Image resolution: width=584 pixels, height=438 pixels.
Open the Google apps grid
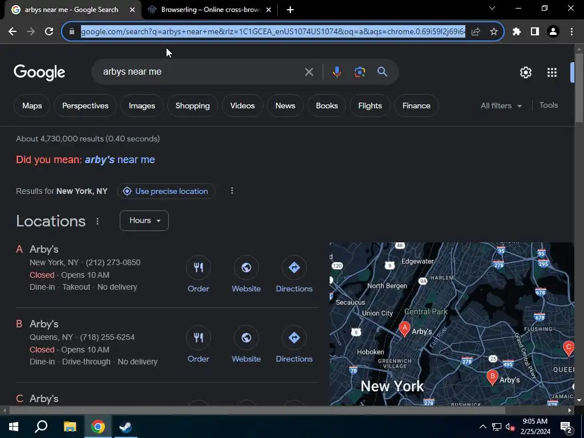coord(552,72)
